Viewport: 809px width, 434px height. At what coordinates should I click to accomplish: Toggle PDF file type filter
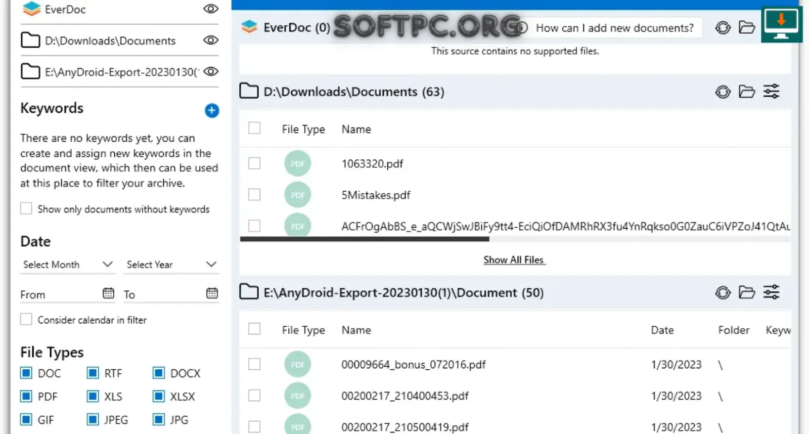pyautogui.click(x=26, y=396)
